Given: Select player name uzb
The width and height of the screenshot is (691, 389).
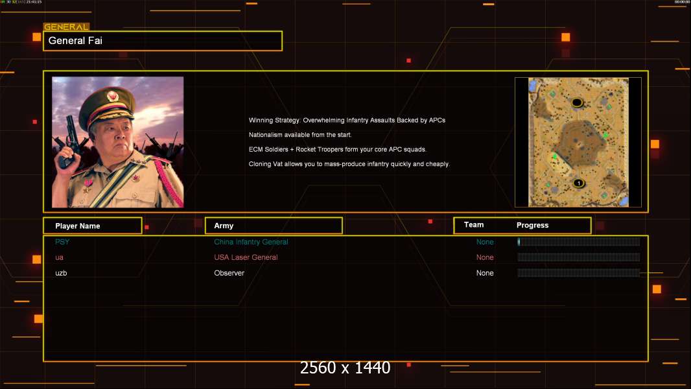Looking at the screenshot, I should (x=61, y=273).
